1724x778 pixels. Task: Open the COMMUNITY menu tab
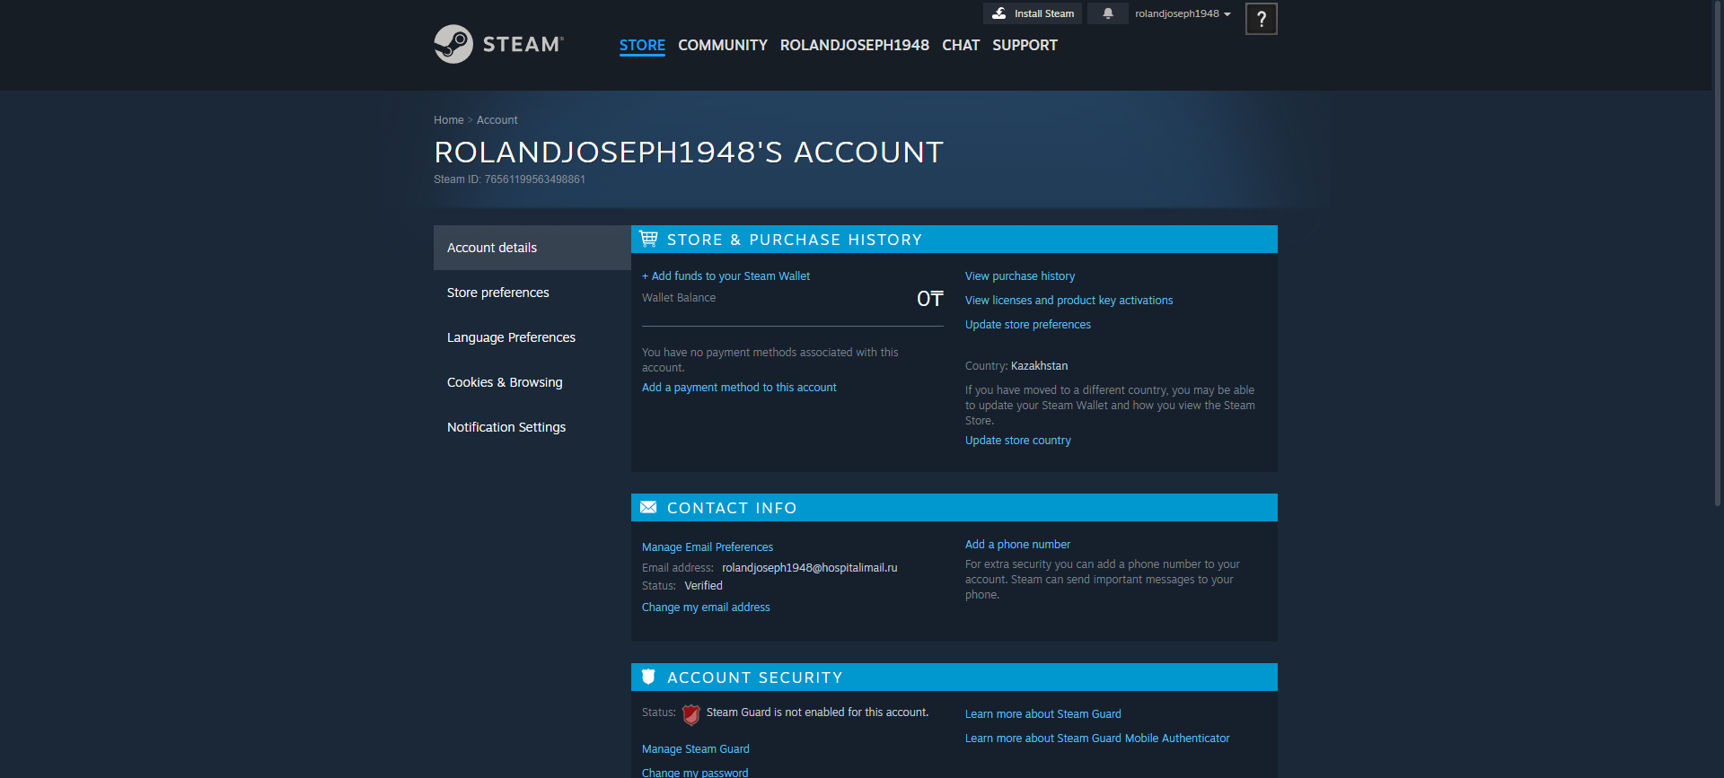point(723,45)
